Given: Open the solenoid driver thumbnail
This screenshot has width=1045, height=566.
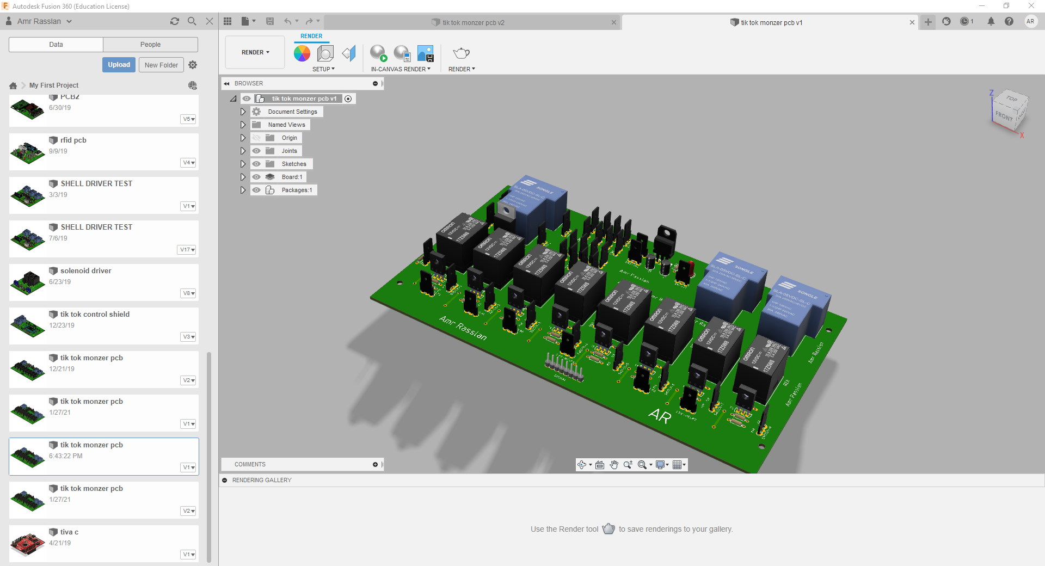Looking at the screenshot, I should coord(27,282).
